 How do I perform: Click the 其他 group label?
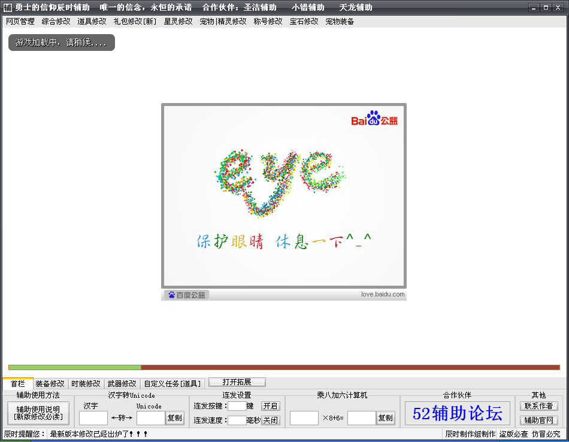point(538,395)
